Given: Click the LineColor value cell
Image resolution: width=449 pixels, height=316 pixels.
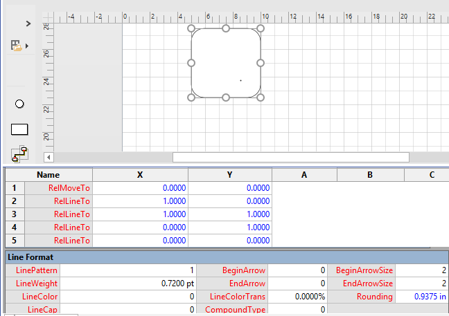Looking at the screenshot, I should point(128,297).
